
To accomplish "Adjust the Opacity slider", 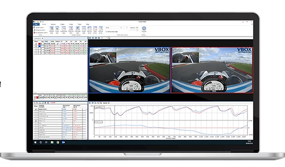I will pos(136,30).
